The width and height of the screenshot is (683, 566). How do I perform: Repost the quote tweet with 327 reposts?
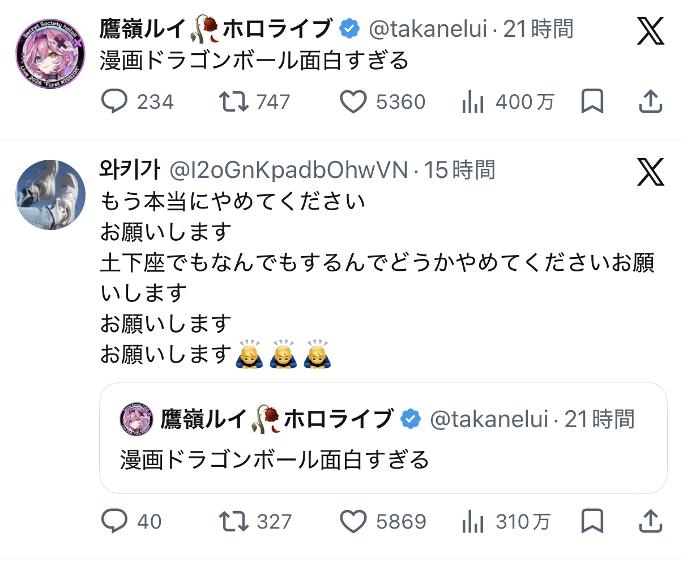pos(233,521)
